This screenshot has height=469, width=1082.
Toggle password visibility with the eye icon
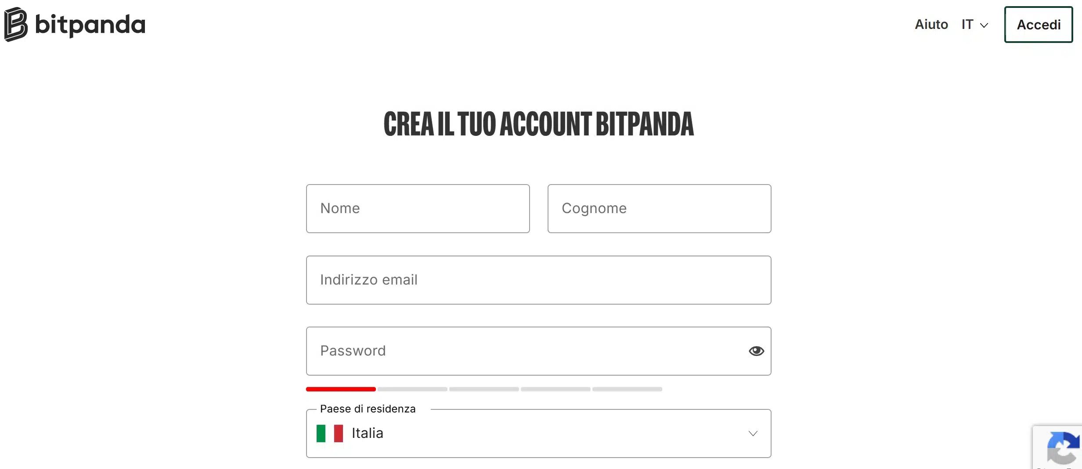[x=756, y=351]
